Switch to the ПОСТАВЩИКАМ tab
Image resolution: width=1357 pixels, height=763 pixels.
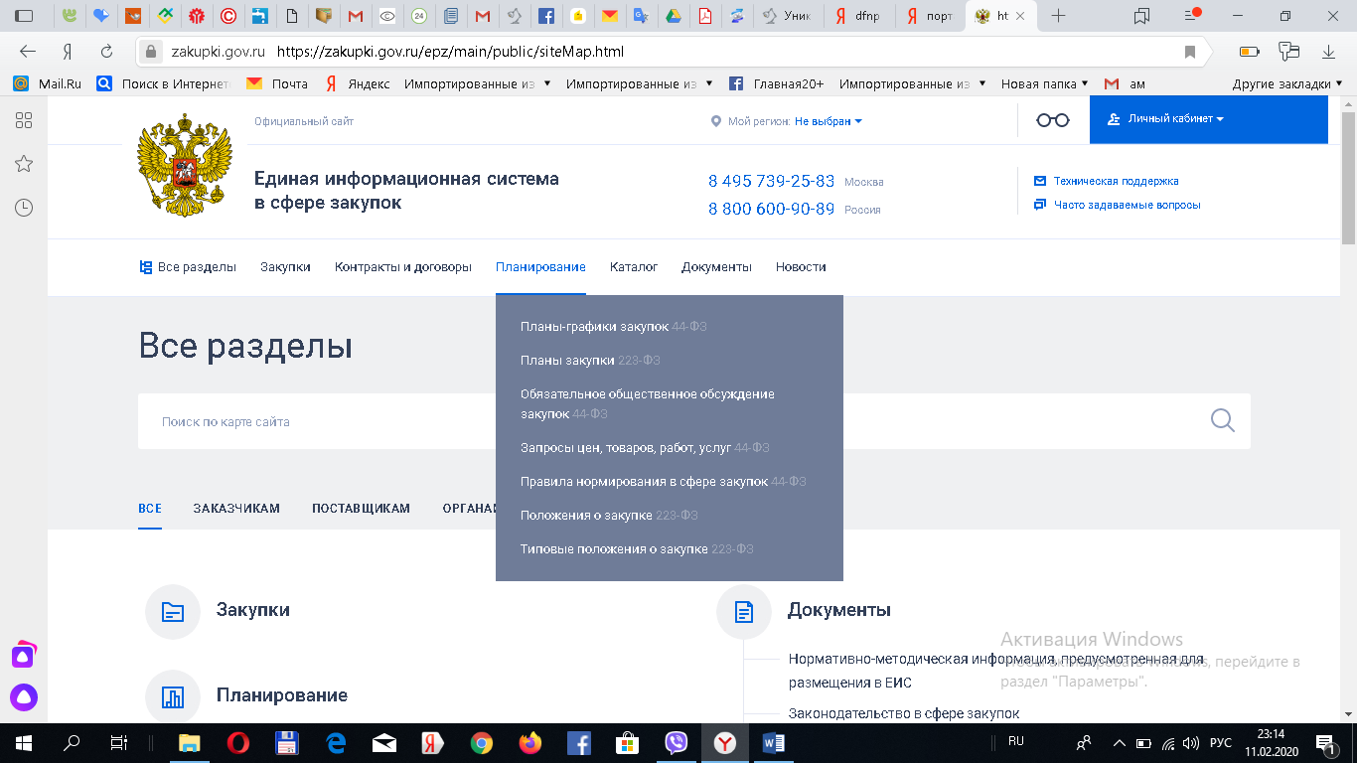tap(361, 509)
